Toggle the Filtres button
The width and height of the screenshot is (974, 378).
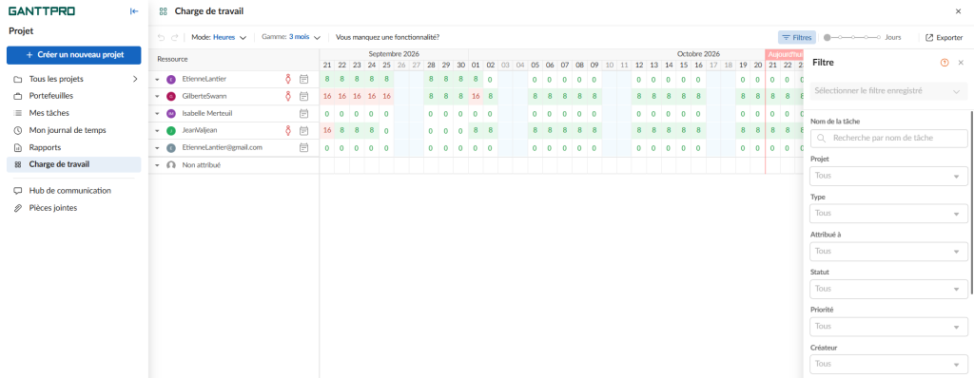point(797,37)
